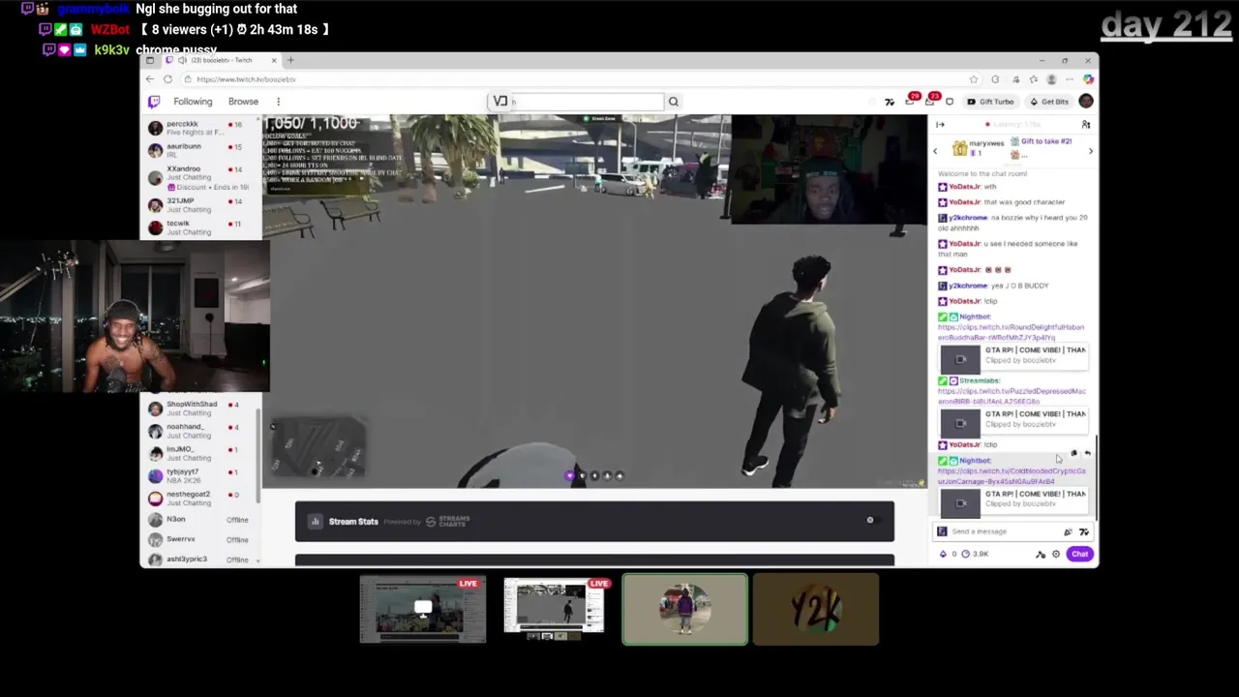Select the Y2K logo scene thumbnail

[x=816, y=610]
